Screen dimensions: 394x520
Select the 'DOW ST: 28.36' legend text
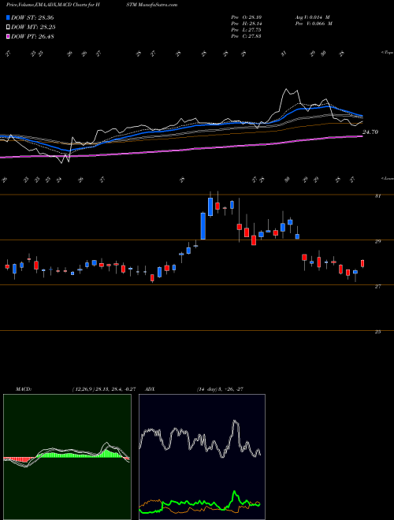coord(32,17)
